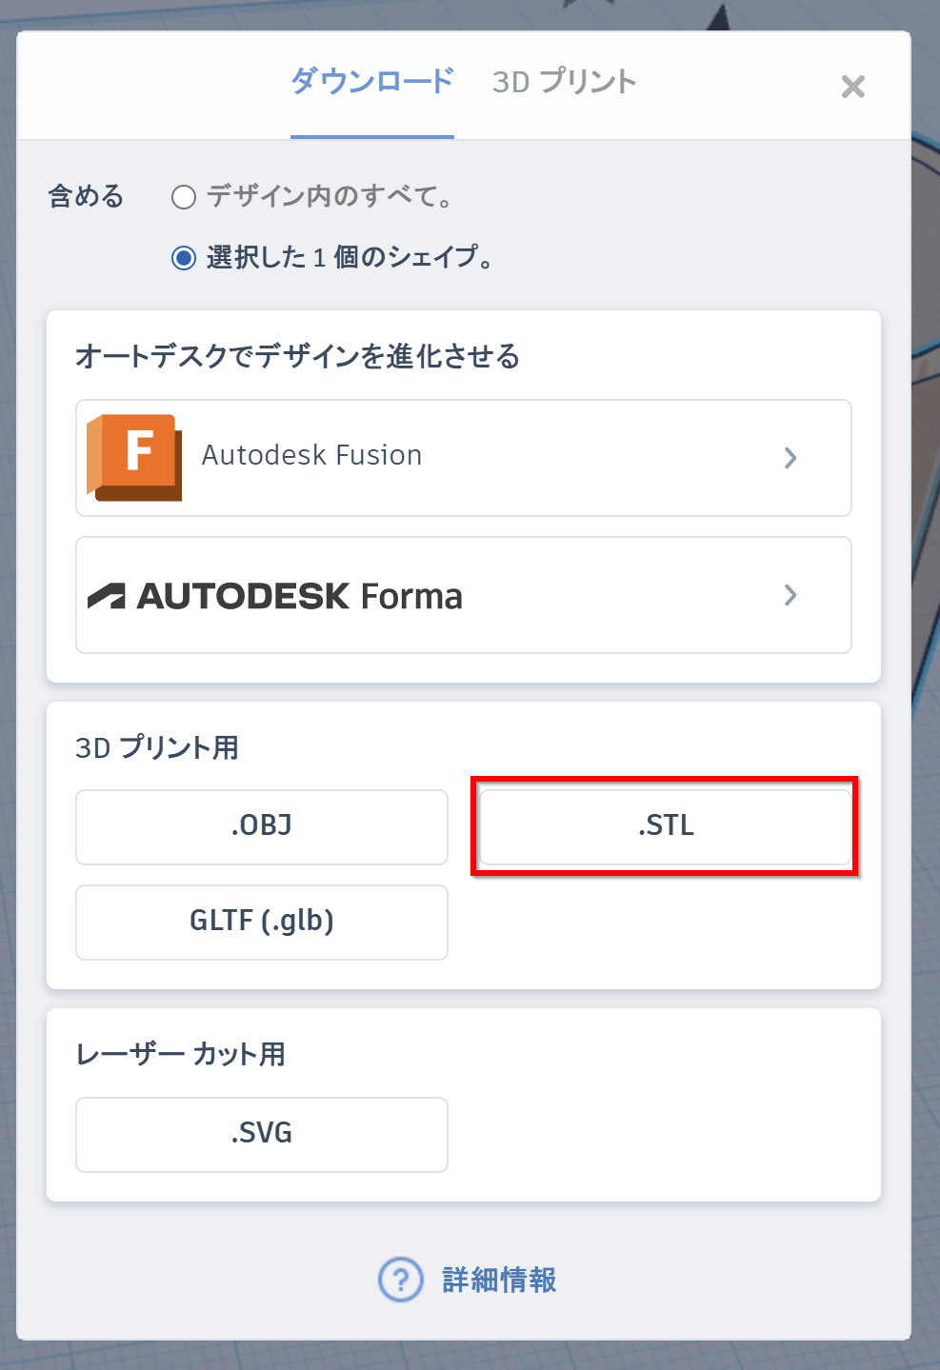The width and height of the screenshot is (940, 1370).
Task: Open the 詳細情報 link
Action: pos(499,1280)
